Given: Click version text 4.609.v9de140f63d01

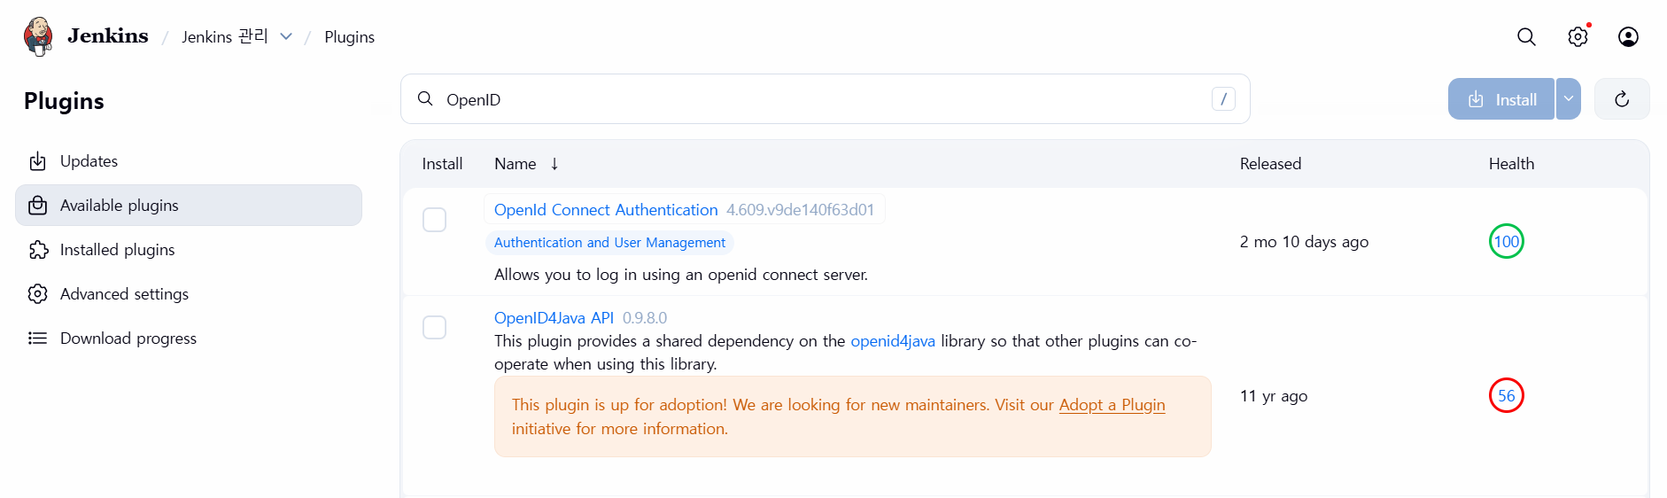Looking at the screenshot, I should pyautogui.click(x=800, y=210).
